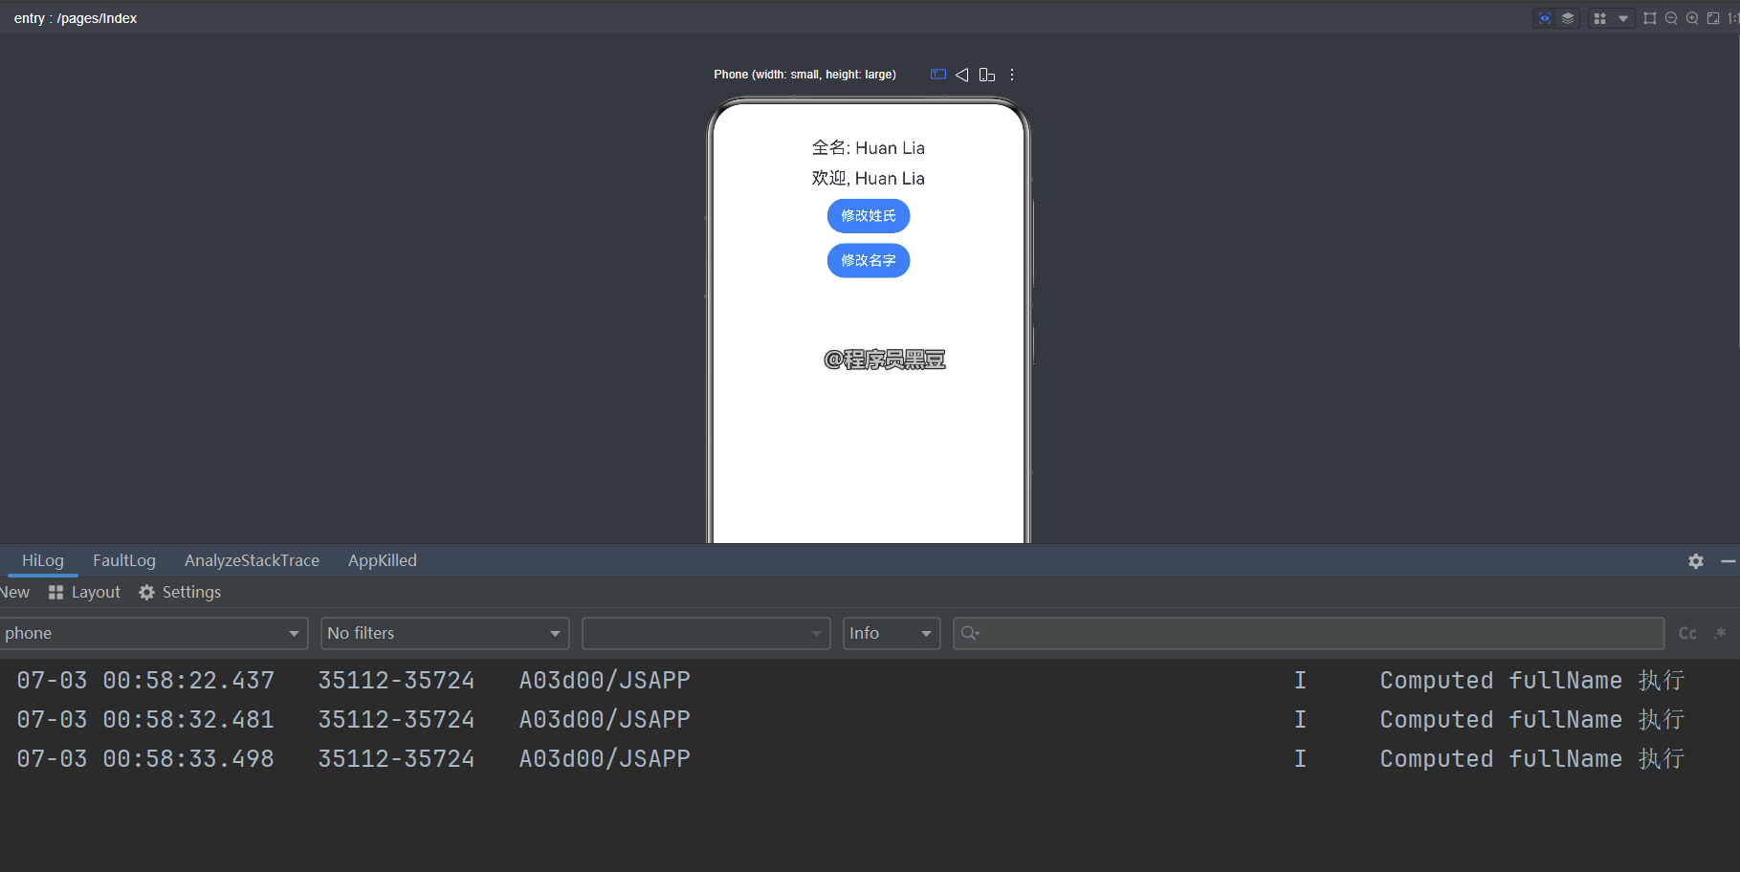
Task: Open the empty process dropdown
Action: point(706,633)
